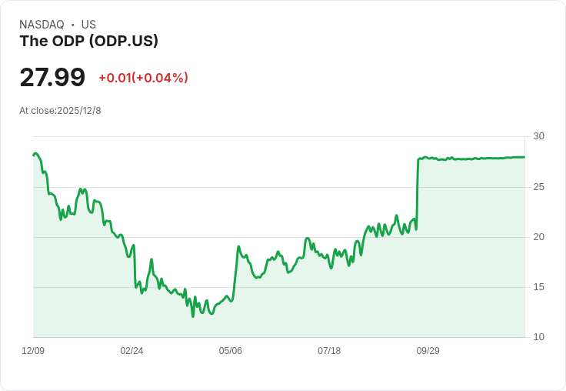Image resolution: width=566 pixels, height=391 pixels.
Task: Select the 12/09 x-axis date label
Action: pos(33,350)
